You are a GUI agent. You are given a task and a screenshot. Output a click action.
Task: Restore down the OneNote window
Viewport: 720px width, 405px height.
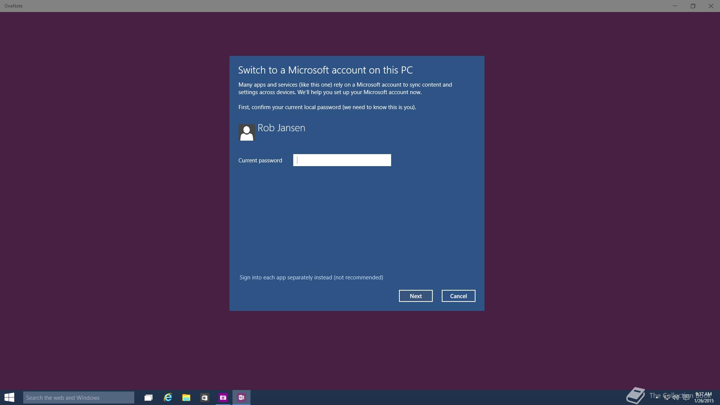click(x=693, y=6)
